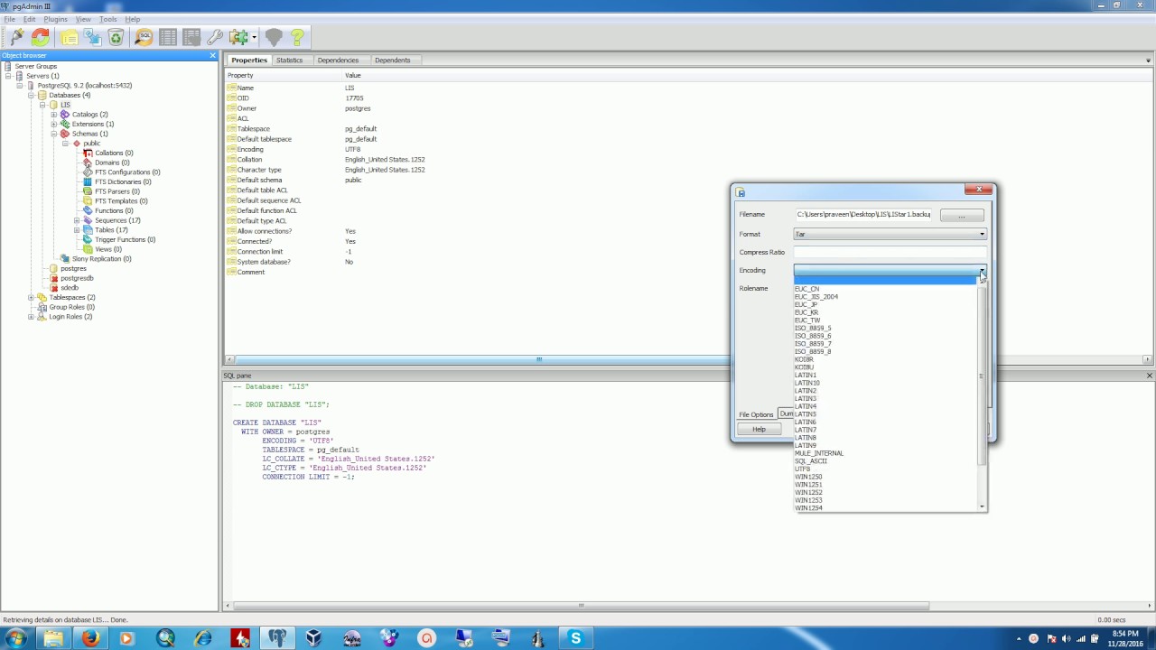Click the red-green Refresh toolbar icon
1156x650 pixels.
pyautogui.click(x=41, y=37)
